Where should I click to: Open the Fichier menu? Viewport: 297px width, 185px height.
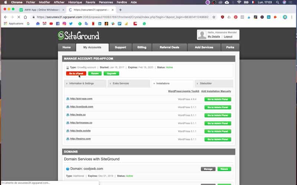pos(31,2)
